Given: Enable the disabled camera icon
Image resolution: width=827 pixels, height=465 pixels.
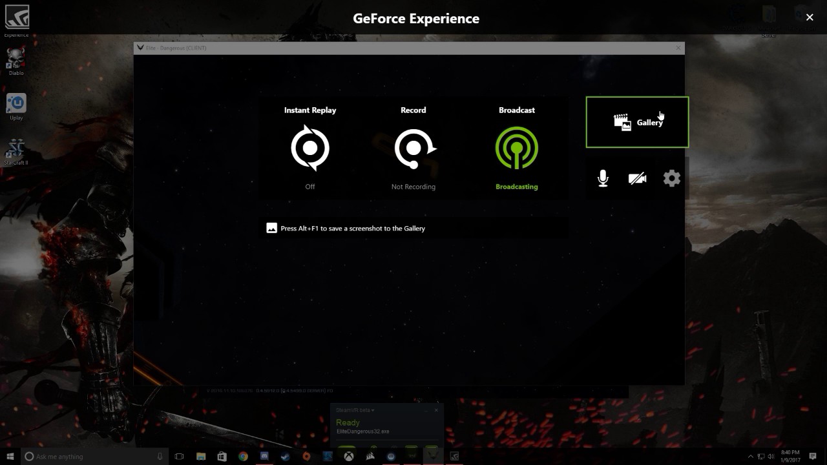Looking at the screenshot, I should (637, 178).
